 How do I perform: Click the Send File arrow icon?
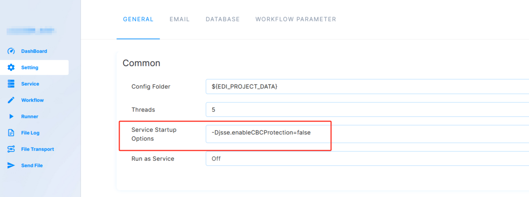tap(10, 165)
